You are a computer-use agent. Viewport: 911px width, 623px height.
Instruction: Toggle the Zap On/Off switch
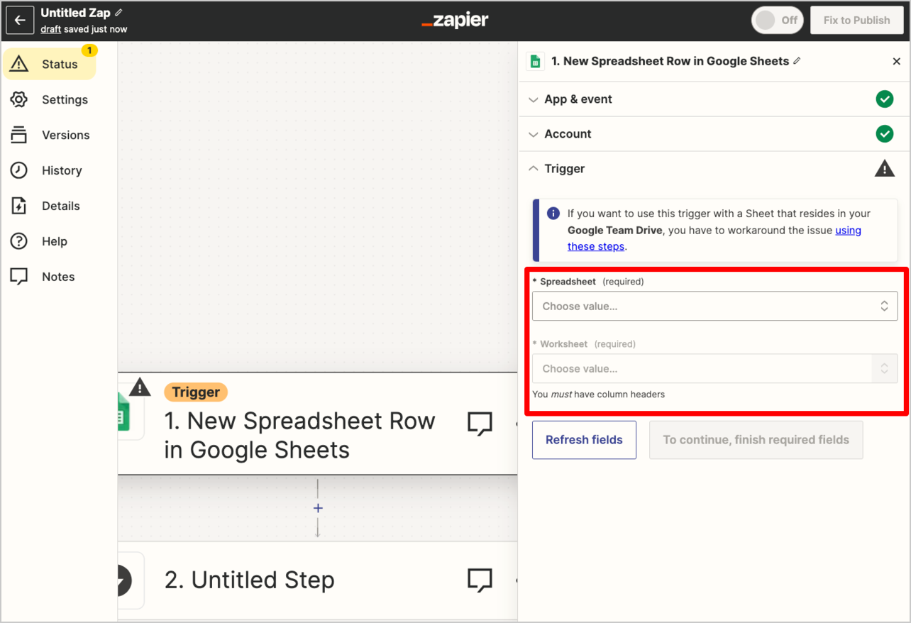coord(777,21)
